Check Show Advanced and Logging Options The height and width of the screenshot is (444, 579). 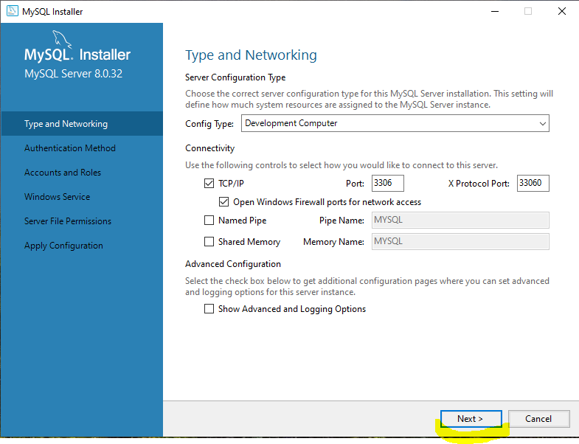209,309
